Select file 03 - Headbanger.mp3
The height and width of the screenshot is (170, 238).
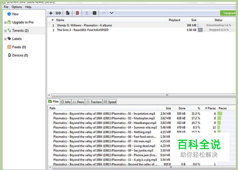tap(105, 123)
